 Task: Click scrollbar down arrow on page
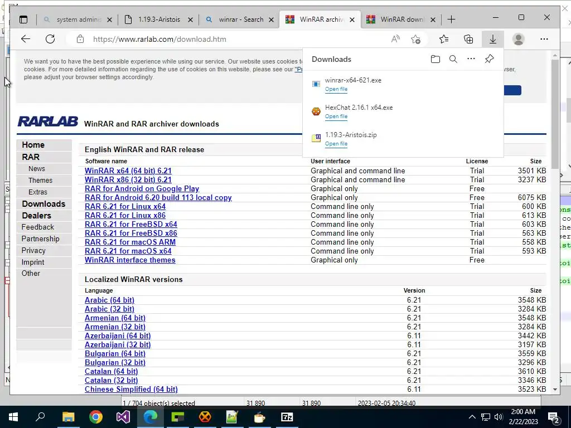tap(555, 389)
